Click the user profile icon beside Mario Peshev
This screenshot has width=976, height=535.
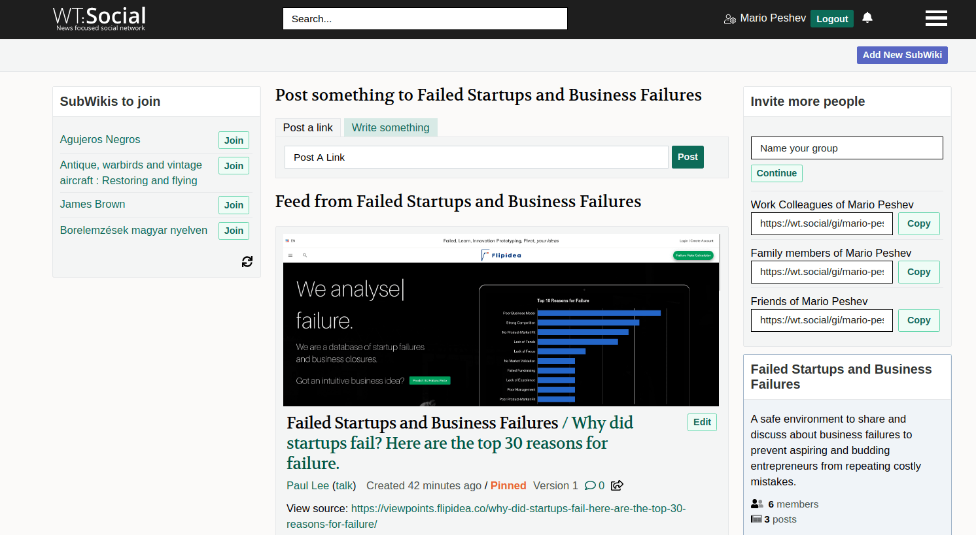tap(730, 19)
